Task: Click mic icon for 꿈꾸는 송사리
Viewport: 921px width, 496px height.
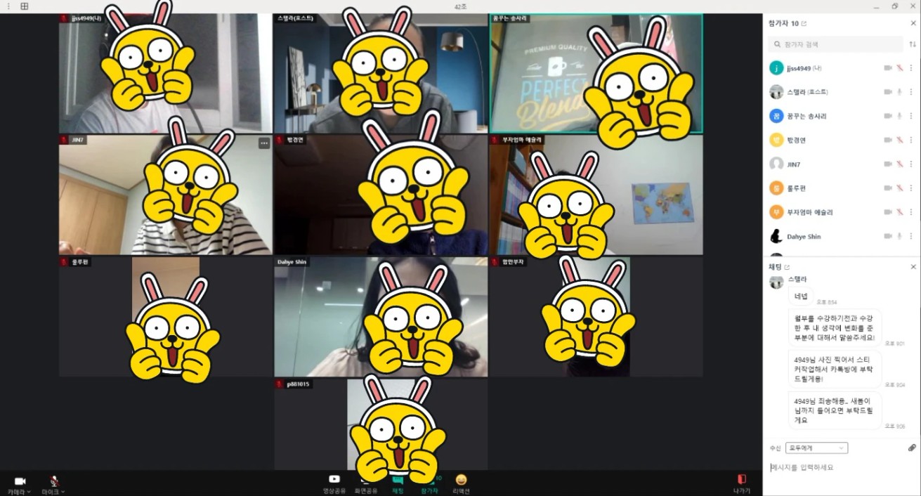Action: click(900, 116)
